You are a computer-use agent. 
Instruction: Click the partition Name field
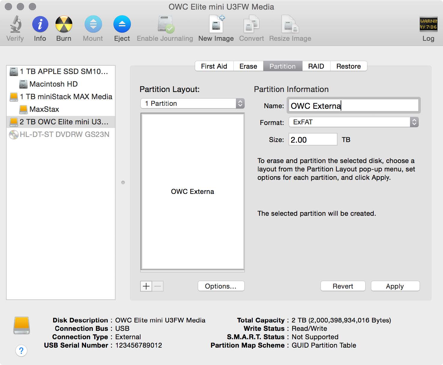pos(353,105)
